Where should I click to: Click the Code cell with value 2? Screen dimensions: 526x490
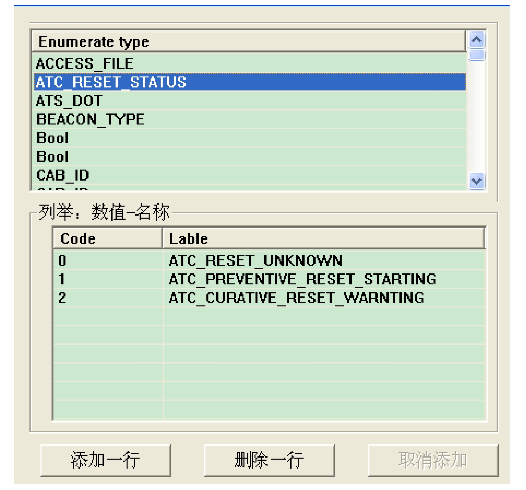pyautogui.click(x=62, y=298)
